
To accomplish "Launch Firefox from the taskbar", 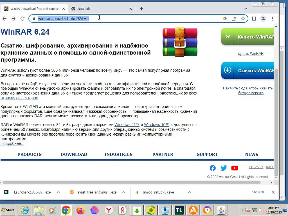I will point(80,210).
